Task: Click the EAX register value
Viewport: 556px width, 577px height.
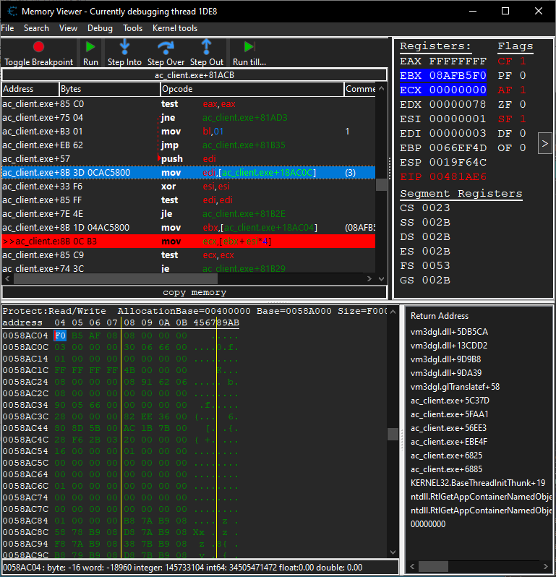Action: click(x=458, y=61)
